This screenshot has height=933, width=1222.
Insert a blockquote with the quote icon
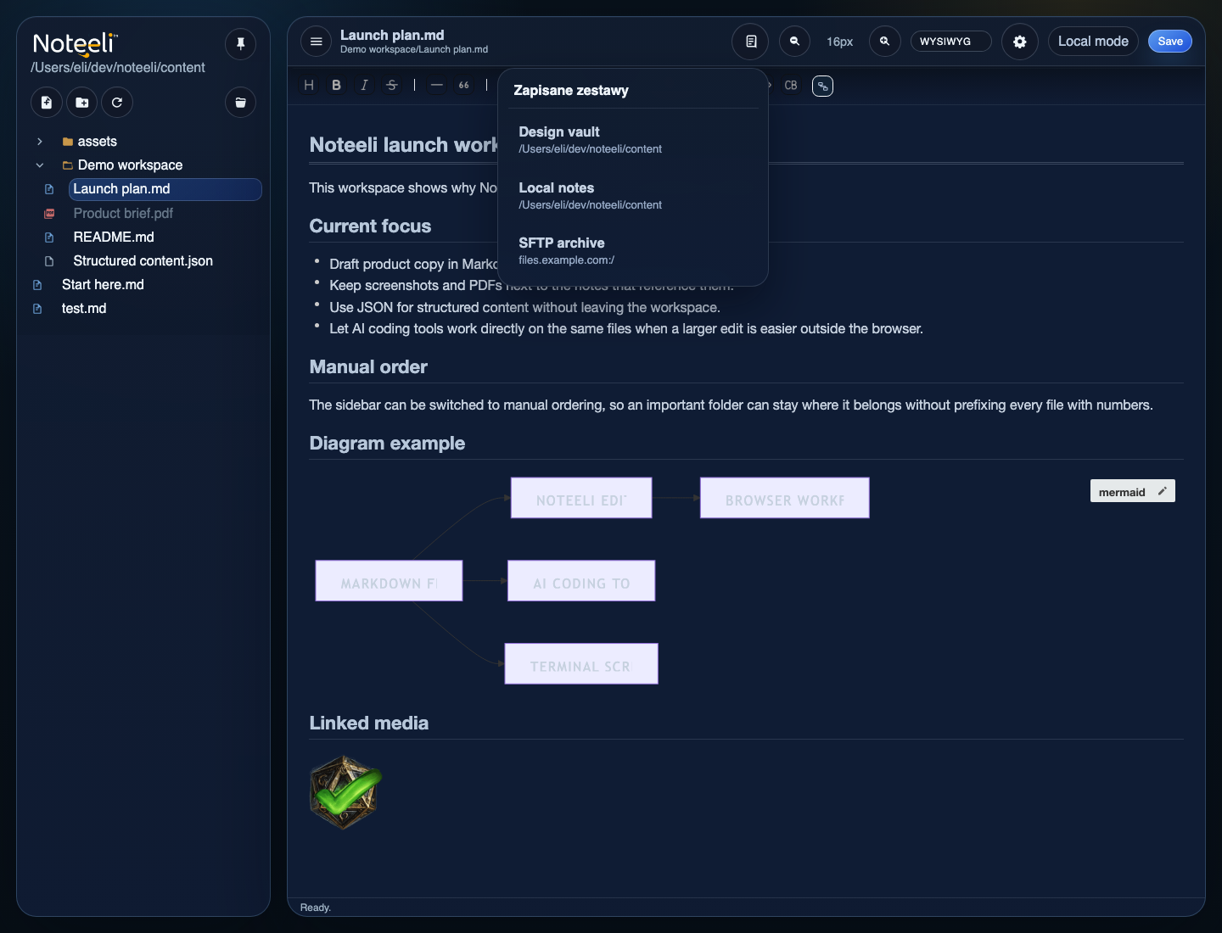(464, 85)
